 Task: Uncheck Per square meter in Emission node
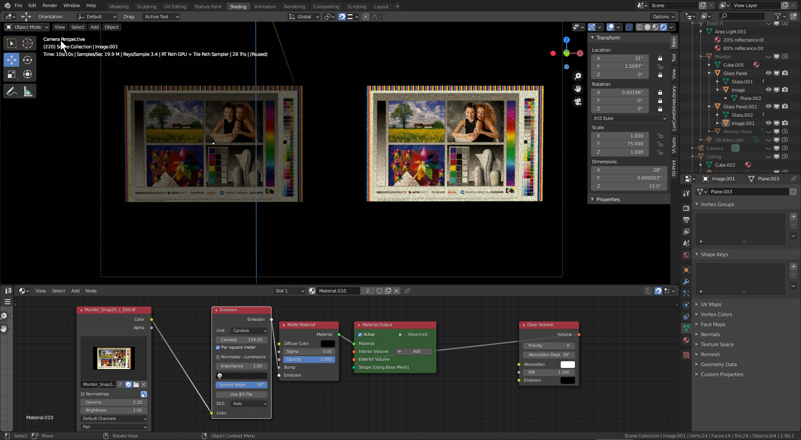click(x=218, y=347)
